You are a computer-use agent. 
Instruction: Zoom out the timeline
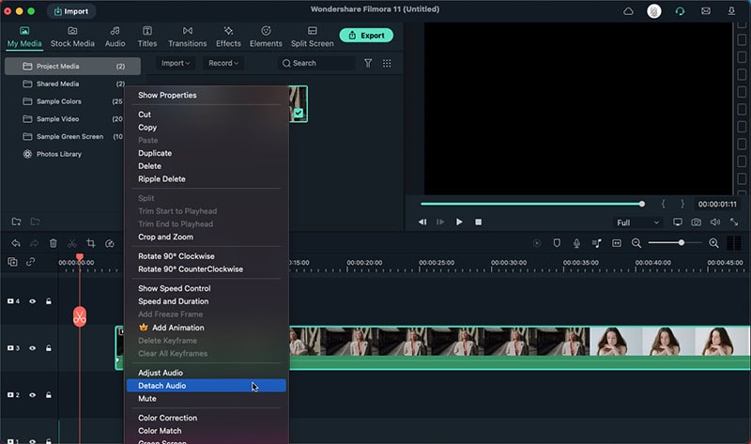pyautogui.click(x=636, y=243)
